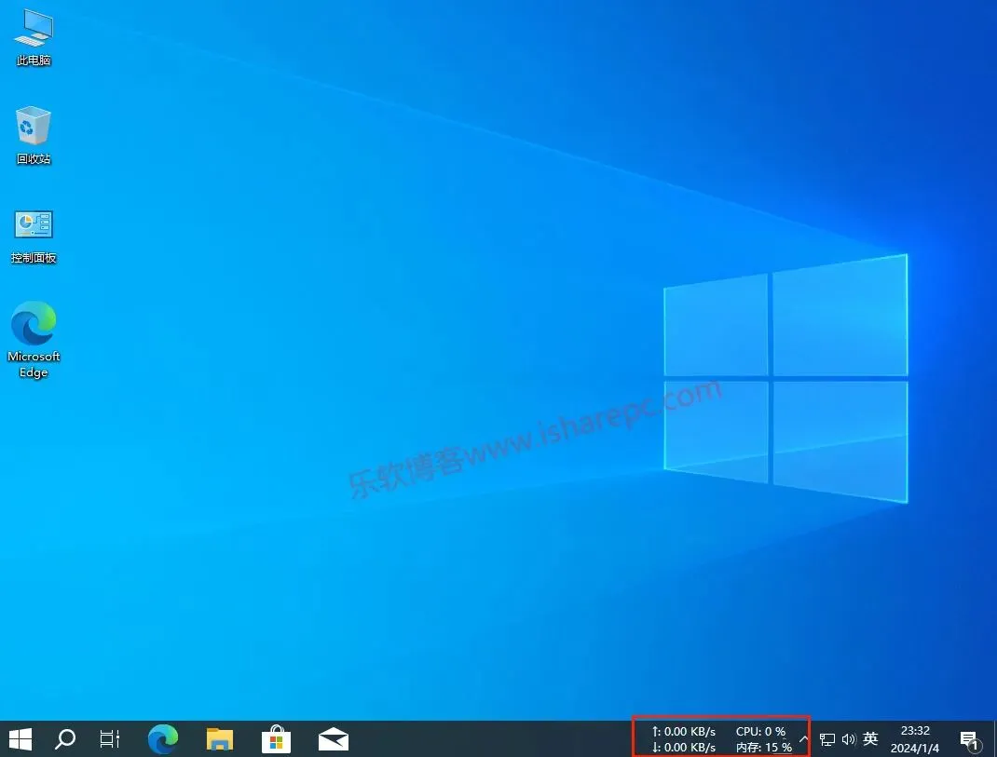Open Task View on the taskbar
This screenshot has height=757, width=997.
pos(109,739)
